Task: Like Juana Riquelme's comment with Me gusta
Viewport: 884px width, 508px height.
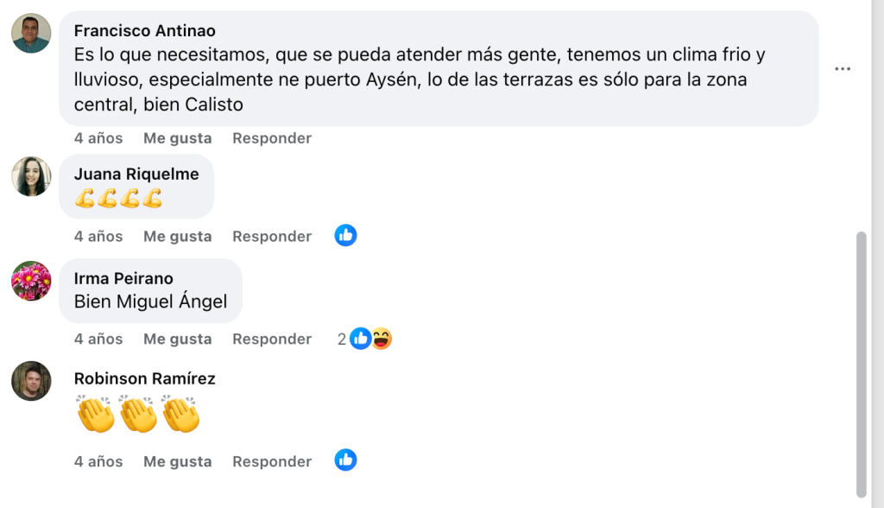Action: (178, 237)
